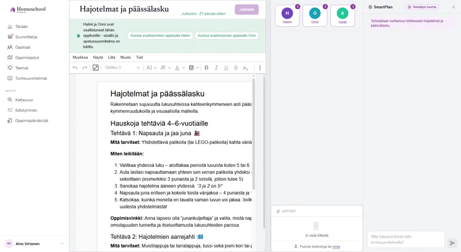This screenshot has height=252, width=461.
Task: Apply bold formatting
Action: (x=206, y=68)
